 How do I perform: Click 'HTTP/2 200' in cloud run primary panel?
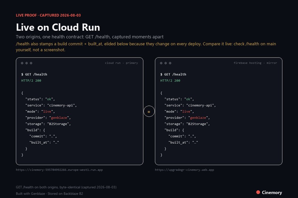pos(31,80)
